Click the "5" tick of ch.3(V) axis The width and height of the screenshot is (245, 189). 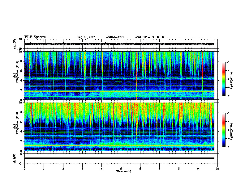click(x=21, y=154)
